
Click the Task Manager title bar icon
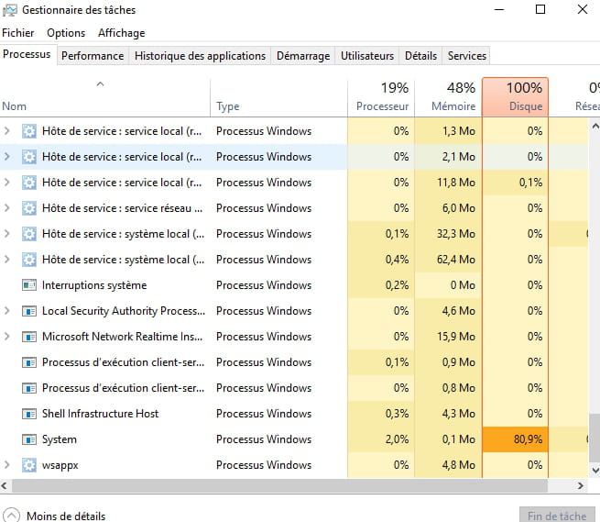click(10, 10)
